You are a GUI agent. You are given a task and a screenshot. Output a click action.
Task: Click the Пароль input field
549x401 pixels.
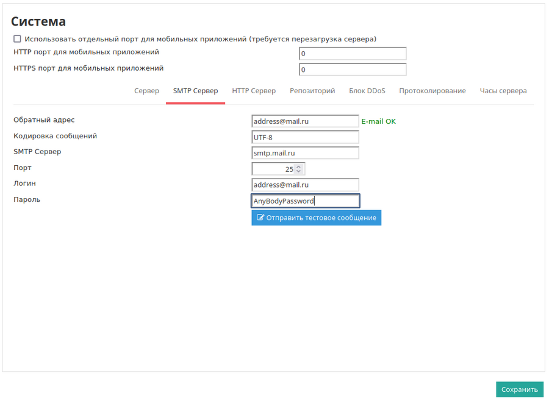pos(305,200)
